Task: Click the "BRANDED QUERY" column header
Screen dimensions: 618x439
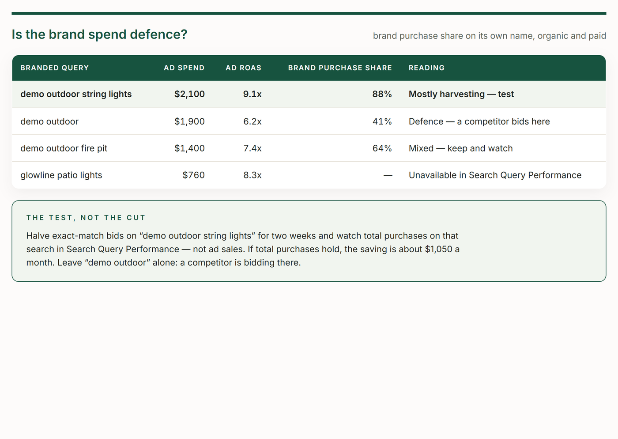Action: (55, 68)
